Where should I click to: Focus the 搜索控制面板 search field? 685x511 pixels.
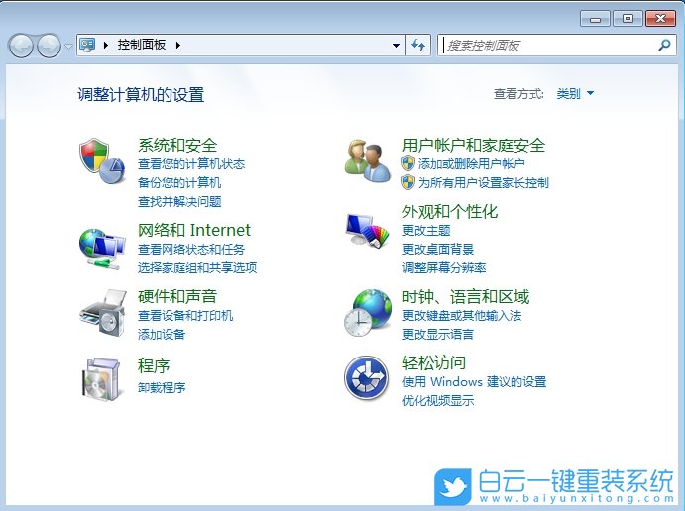tap(557, 45)
